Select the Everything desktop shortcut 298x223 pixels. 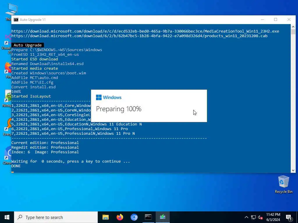pyautogui.click(x=8, y=127)
